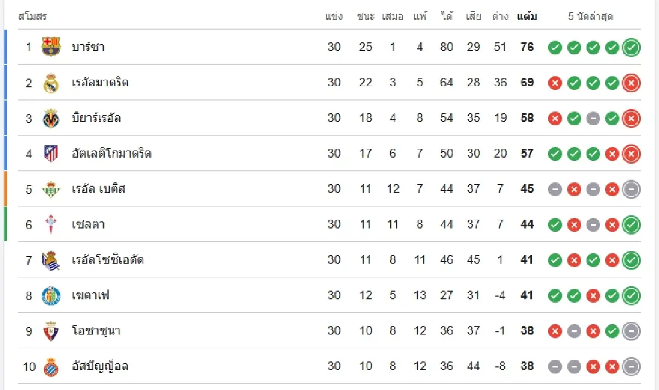
Task: Click the only gray draw icon in Villarreal's row
Action: pos(593,118)
